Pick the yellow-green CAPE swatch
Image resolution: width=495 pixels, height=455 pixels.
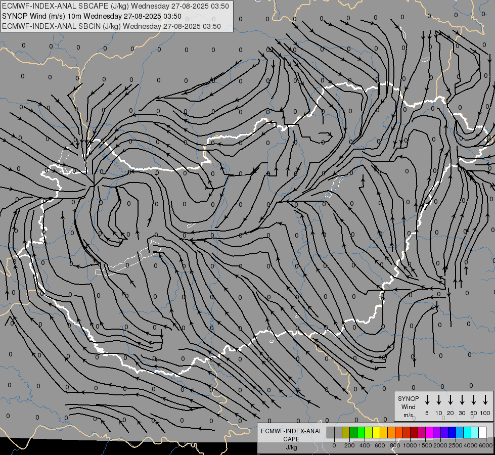click(369, 432)
